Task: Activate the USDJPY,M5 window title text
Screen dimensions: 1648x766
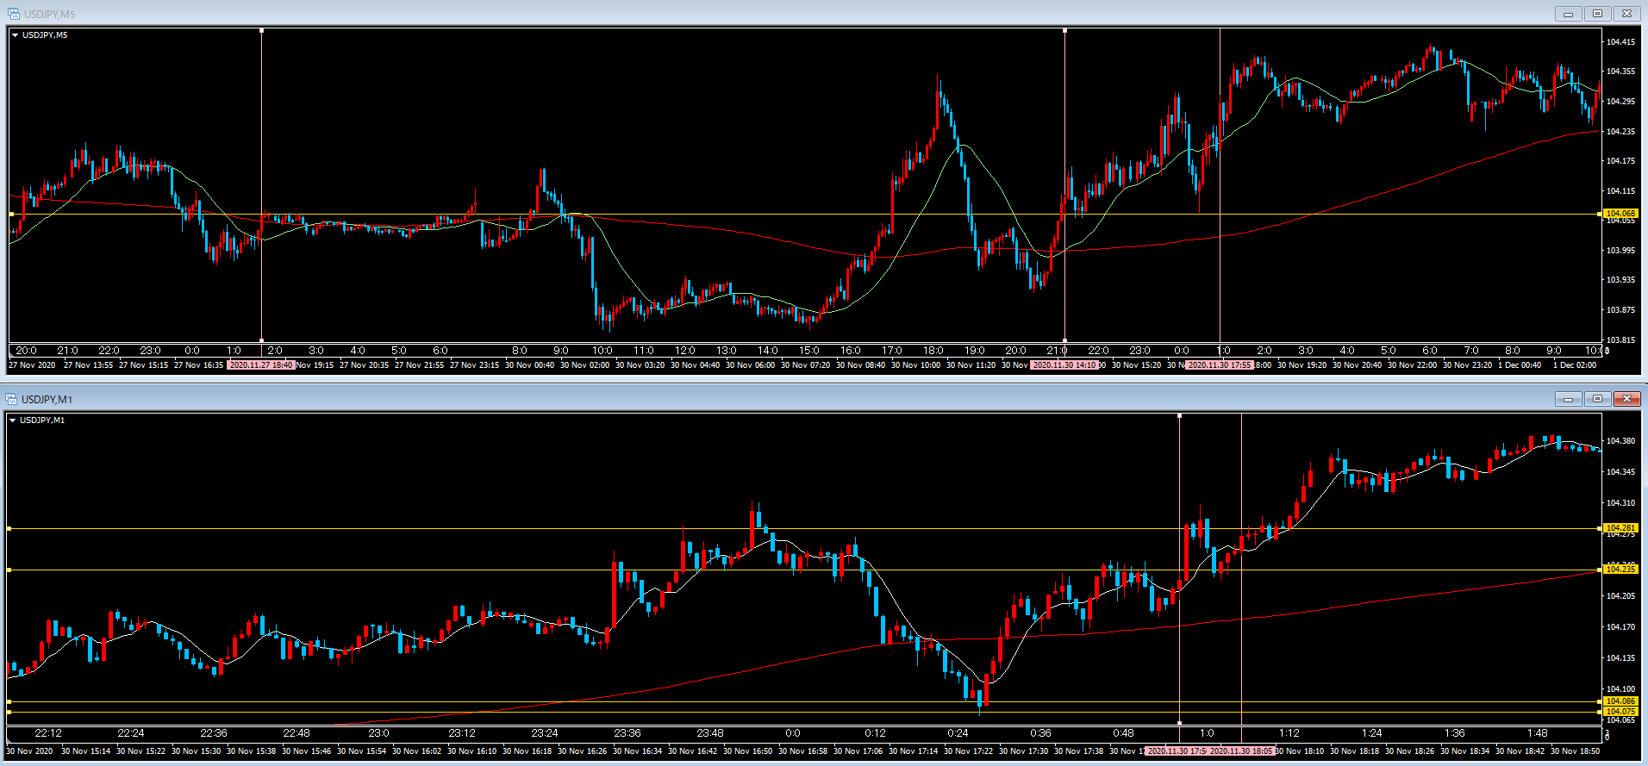Action: [49, 14]
